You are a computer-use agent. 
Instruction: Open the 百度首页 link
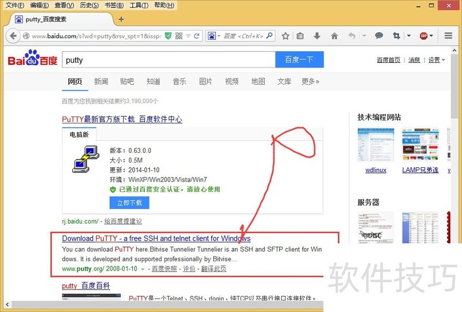pos(388,60)
